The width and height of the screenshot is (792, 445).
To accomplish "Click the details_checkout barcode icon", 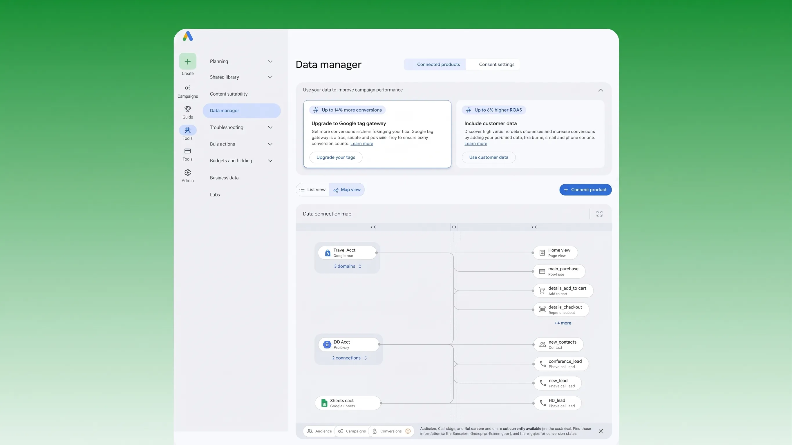I will pos(542,310).
